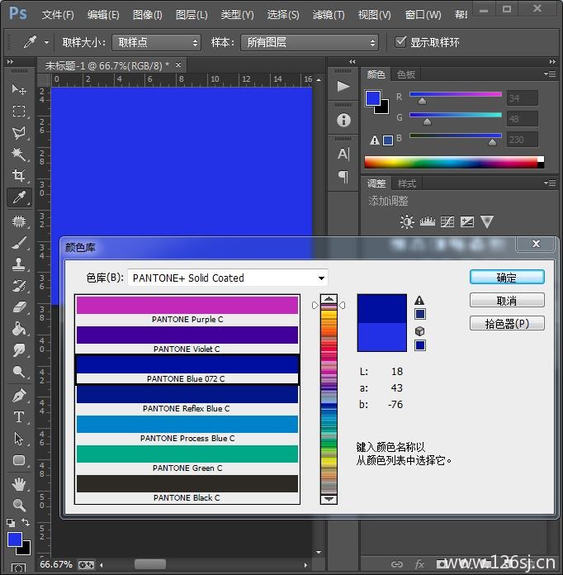563x575 pixels.
Task: Switch to the Styles tab
Action: coord(407,183)
